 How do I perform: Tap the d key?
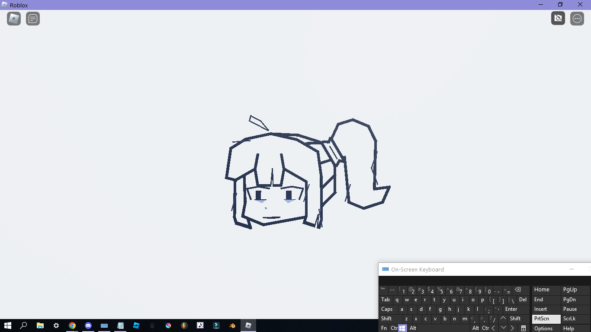pos(421,310)
